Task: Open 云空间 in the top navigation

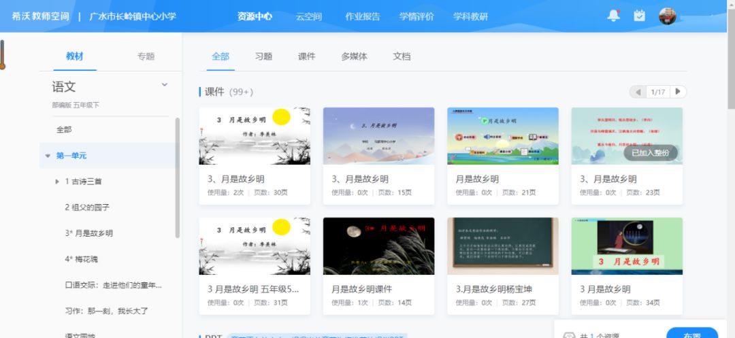Action: (309, 16)
